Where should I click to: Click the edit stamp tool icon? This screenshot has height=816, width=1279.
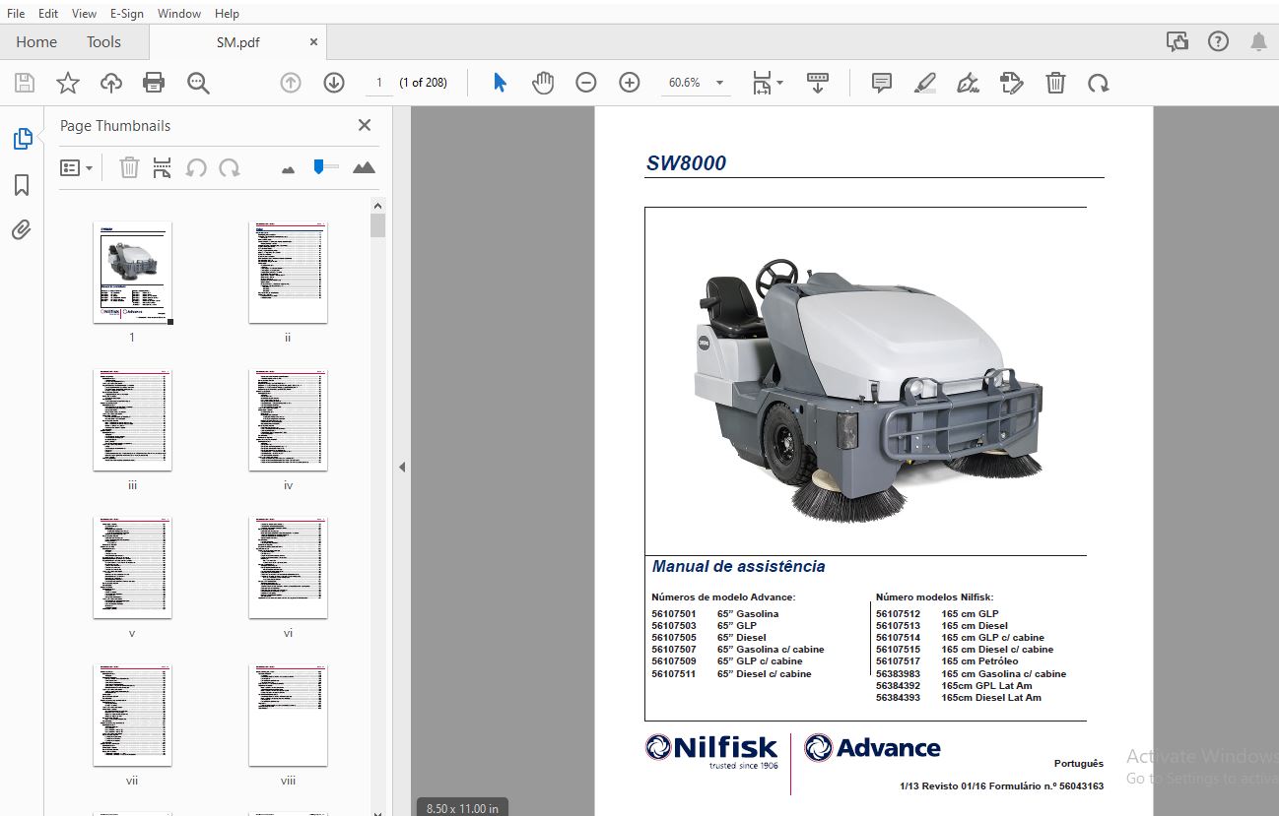click(x=1011, y=83)
